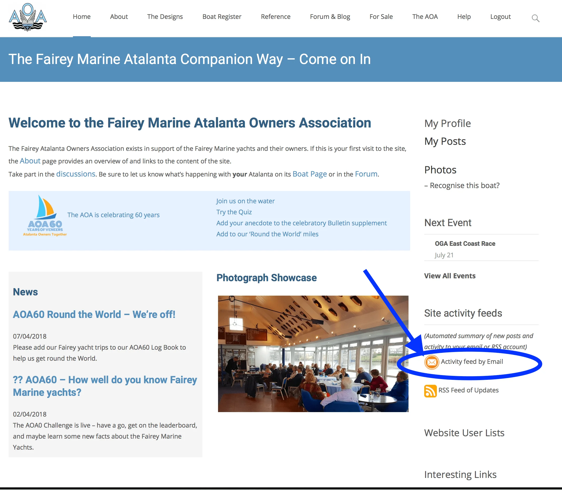
Task: Click the 'Website User Lists' heading
Action: (x=464, y=433)
